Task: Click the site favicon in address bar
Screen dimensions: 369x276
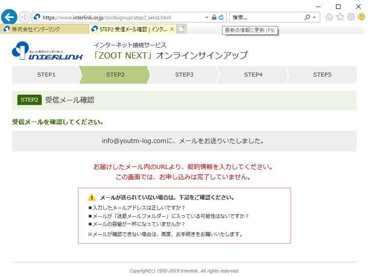Action: (x=37, y=17)
